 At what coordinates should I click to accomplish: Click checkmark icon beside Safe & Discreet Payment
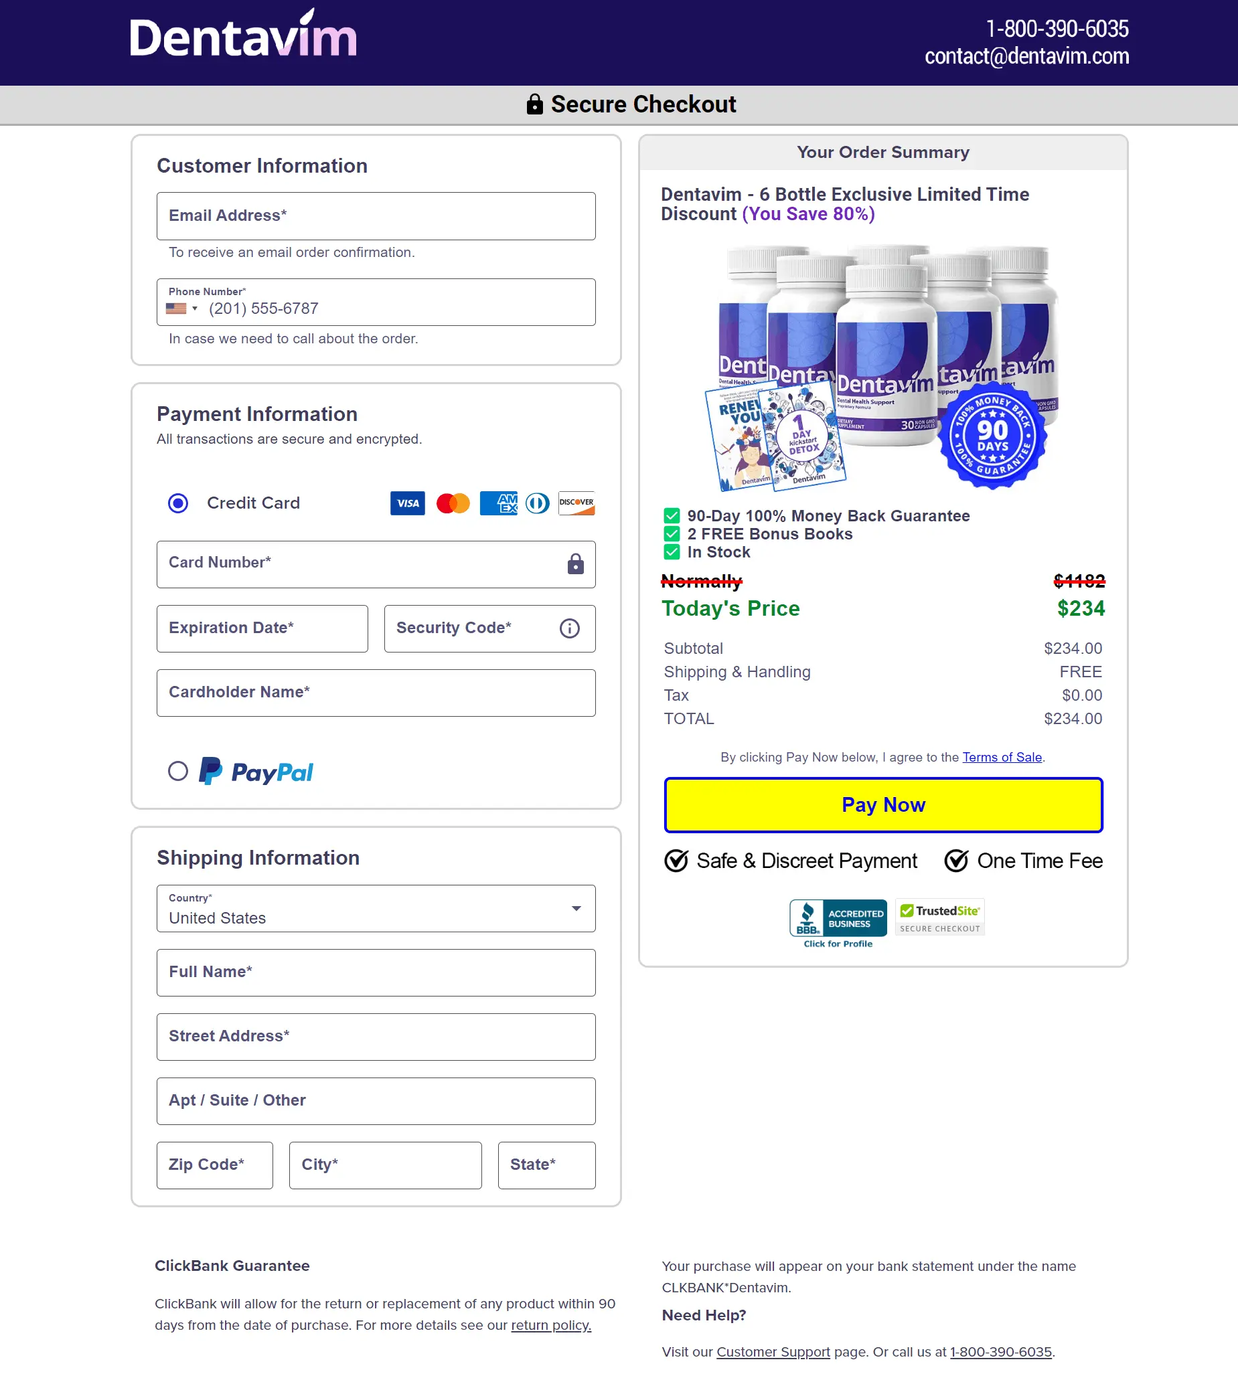click(x=676, y=861)
